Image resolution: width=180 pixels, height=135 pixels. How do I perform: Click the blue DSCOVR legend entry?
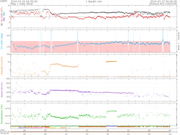point(22,128)
